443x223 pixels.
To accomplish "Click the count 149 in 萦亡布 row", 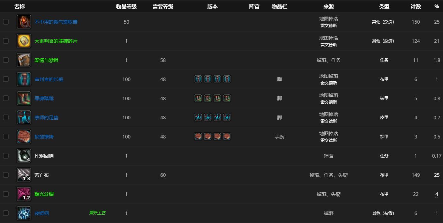I will pyautogui.click(x=416, y=175).
